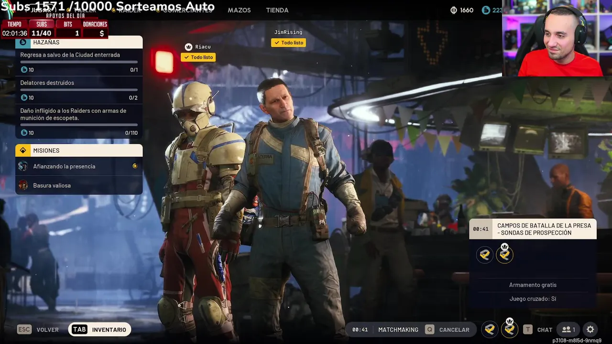Select feat 'Regresa a salvo de la Ciudad enterrada'

79,62
